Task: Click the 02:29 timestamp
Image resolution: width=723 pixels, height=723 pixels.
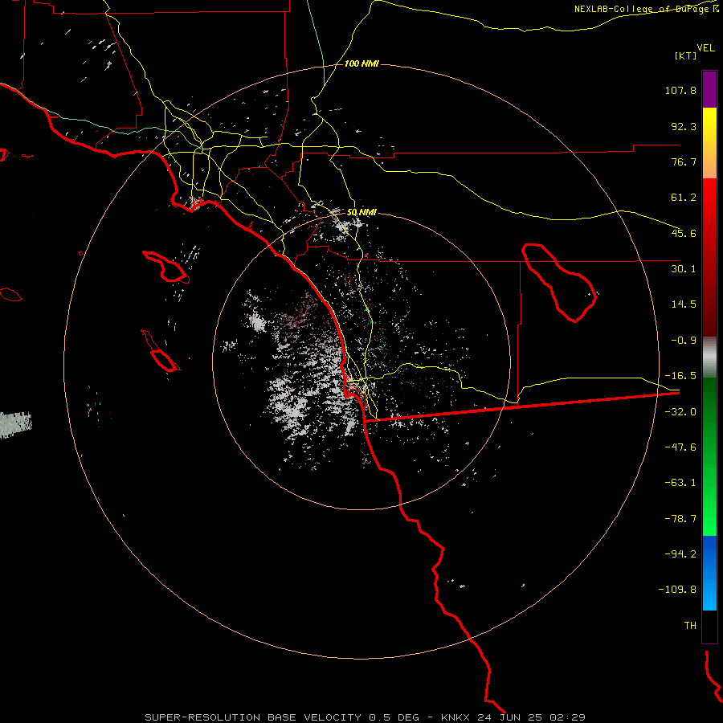Action: pos(567,717)
